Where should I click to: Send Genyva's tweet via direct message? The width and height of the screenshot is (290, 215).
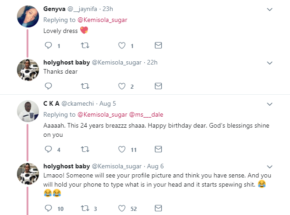click(158, 45)
